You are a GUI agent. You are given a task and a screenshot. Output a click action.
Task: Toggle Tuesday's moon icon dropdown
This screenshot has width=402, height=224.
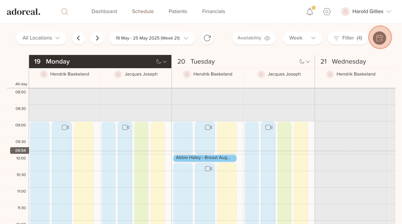tap(304, 62)
